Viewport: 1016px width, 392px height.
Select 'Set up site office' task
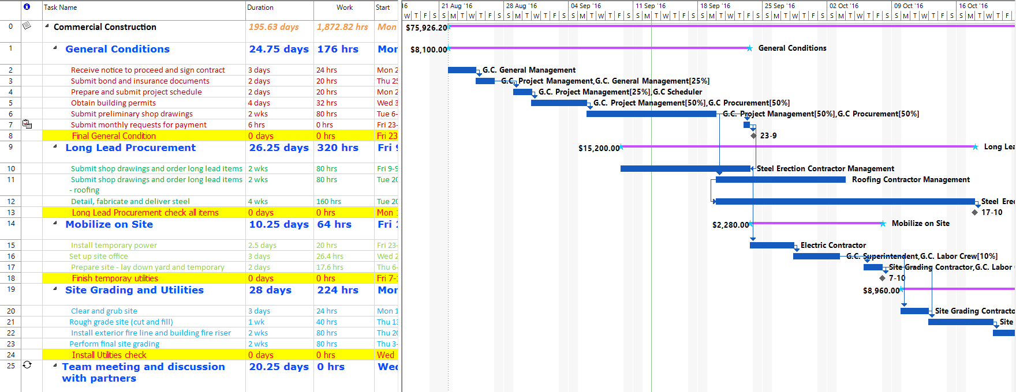point(99,256)
